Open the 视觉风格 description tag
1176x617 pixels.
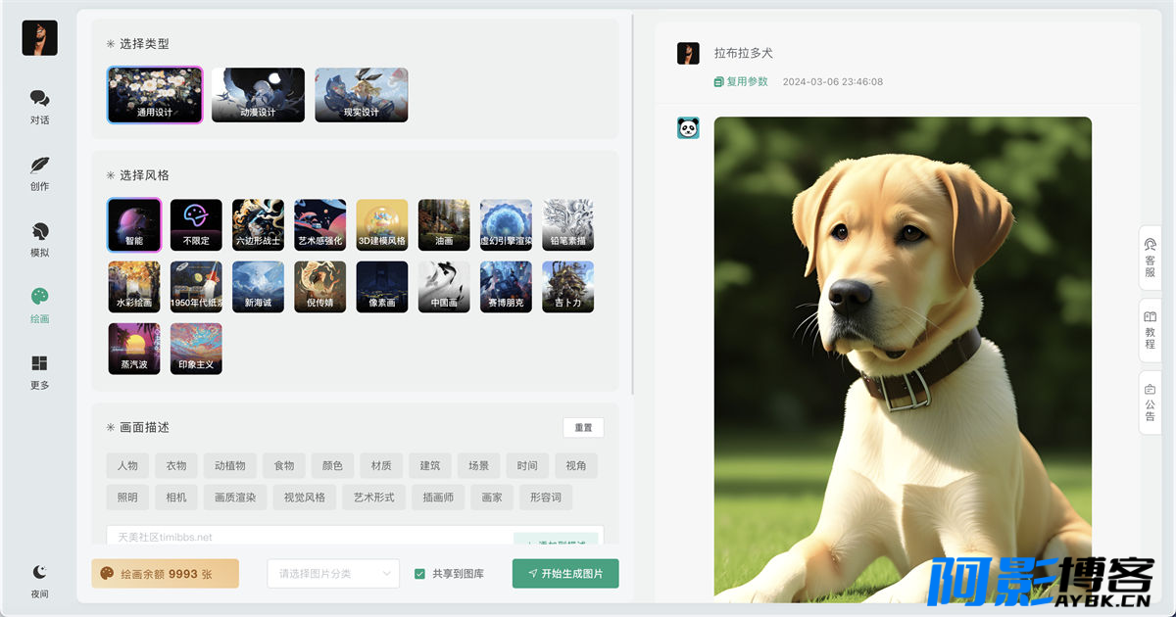[304, 498]
